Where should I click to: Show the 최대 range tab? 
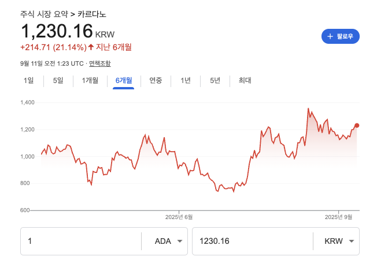(245, 81)
